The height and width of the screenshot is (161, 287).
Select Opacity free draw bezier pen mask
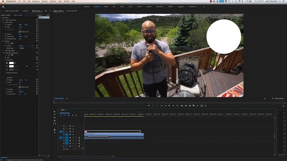point(12,43)
